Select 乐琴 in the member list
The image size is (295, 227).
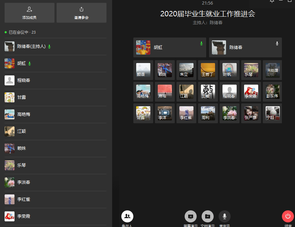[x=22, y=165]
